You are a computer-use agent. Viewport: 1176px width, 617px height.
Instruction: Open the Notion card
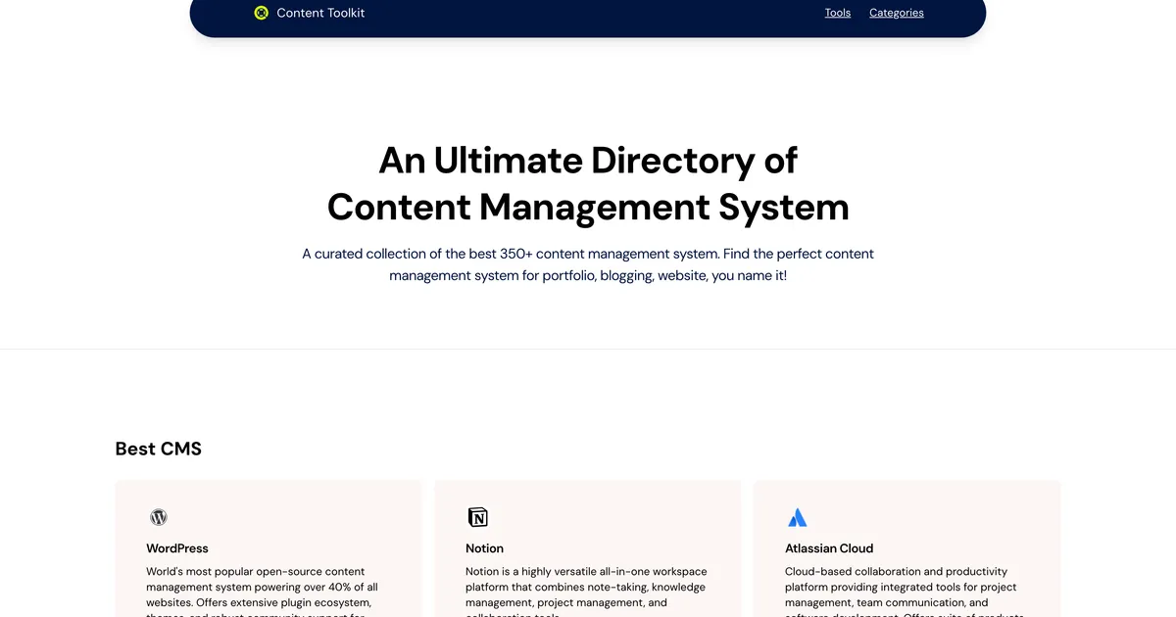(x=587, y=548)
